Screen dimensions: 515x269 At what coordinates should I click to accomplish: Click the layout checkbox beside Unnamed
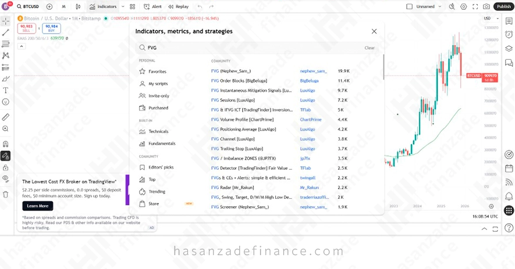[409, 6]
